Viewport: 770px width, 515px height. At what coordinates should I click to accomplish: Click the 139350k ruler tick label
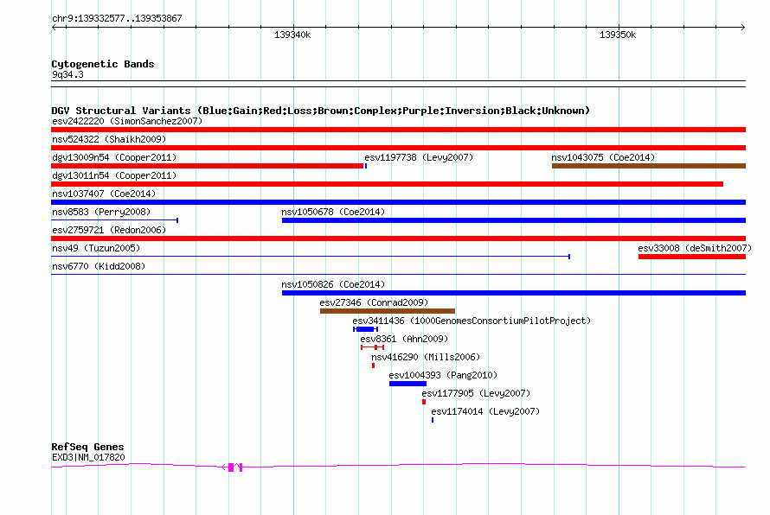tap(617, 35)
